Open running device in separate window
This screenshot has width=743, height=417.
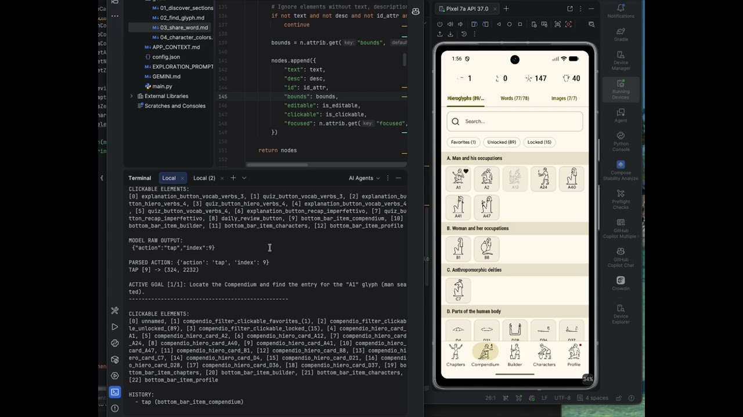(570, 9)
